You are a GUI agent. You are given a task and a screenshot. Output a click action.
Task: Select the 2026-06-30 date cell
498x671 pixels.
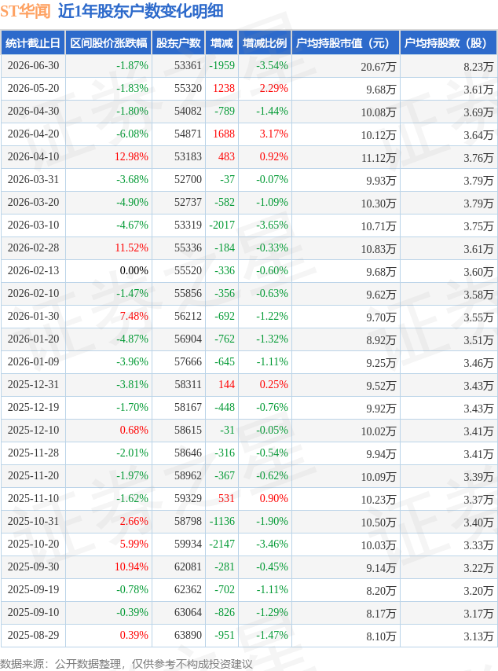(33, 66)
